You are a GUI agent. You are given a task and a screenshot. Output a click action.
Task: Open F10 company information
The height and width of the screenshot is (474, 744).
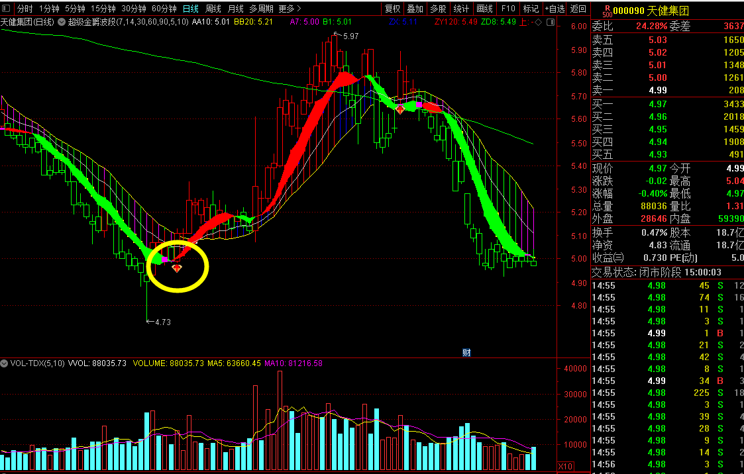tap(508, 9)
